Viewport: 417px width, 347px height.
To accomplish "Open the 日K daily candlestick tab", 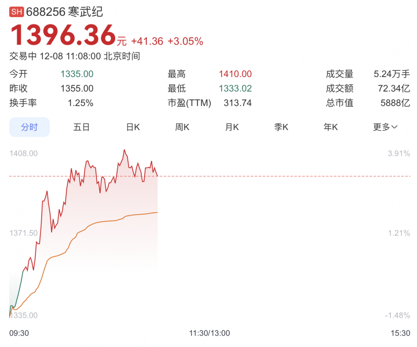I will [133, 127].
